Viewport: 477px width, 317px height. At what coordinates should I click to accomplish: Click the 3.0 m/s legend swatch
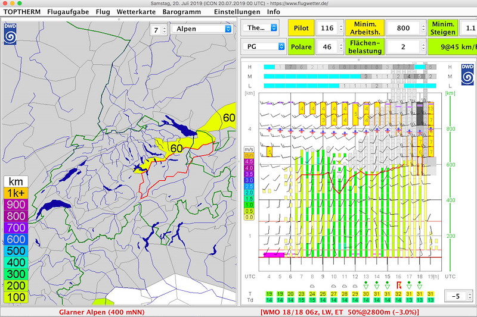click(x=249, y=180)
